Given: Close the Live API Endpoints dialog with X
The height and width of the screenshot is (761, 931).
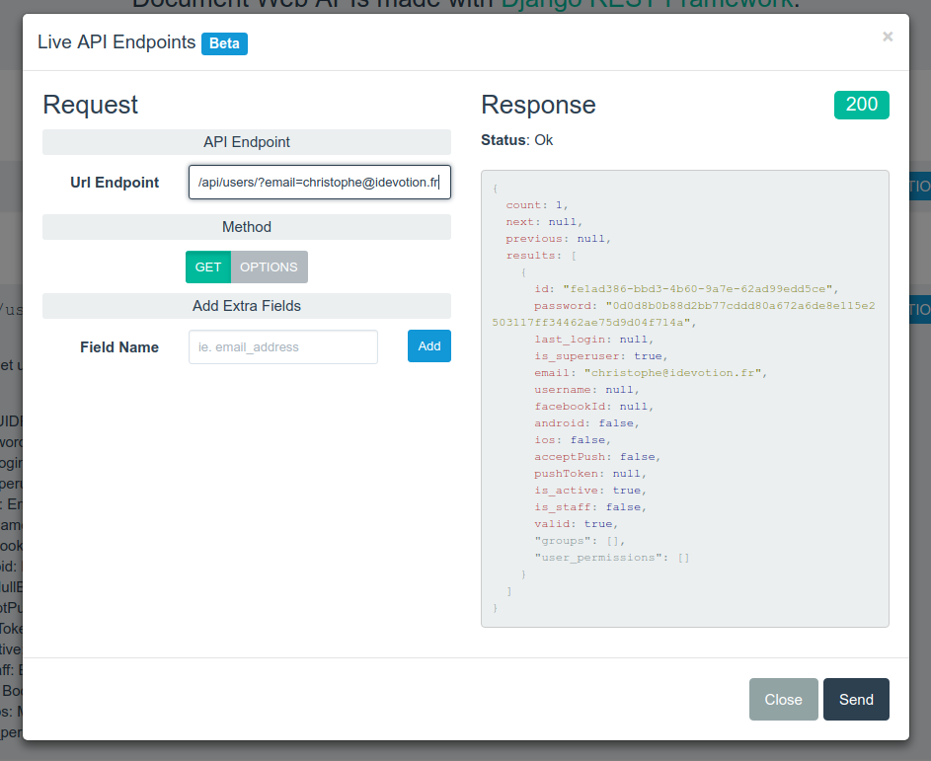Looking at the screenshot, I should pos(887,37).
